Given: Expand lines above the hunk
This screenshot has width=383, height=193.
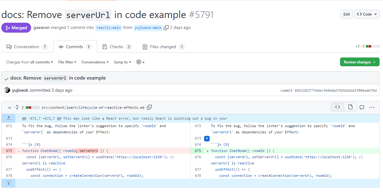Looking at the screenshot, I should 8,118.
